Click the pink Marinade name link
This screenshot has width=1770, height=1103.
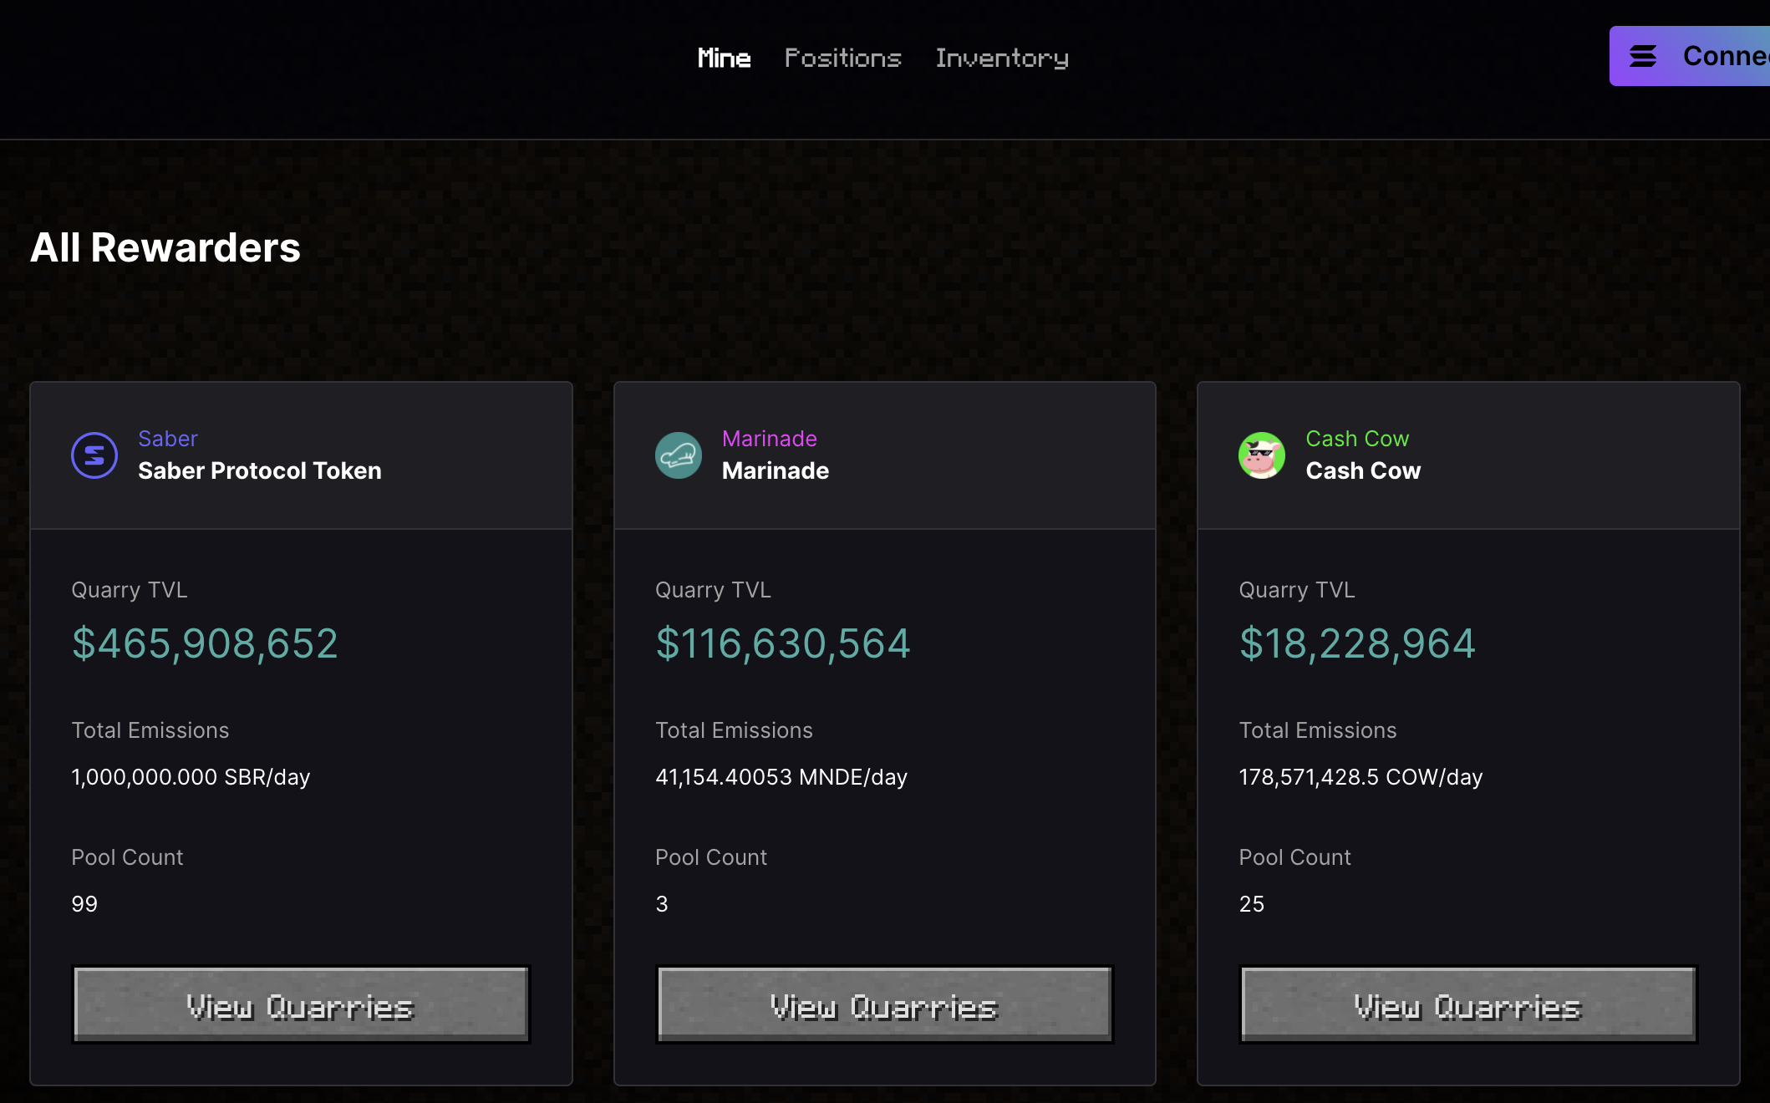(x=769, y=439)
